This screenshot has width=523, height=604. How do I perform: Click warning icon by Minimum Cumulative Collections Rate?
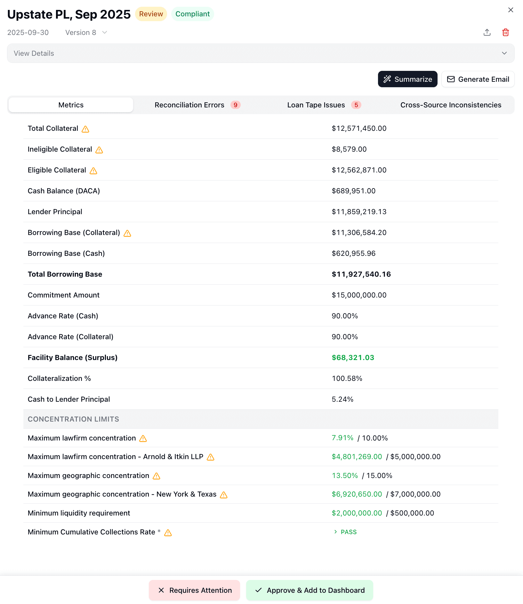point(168,533)
